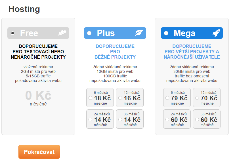This screenshot has width=233, height=163.
Task: Choose Plus 6 months at 18 Kč
Action: [90, 98]
